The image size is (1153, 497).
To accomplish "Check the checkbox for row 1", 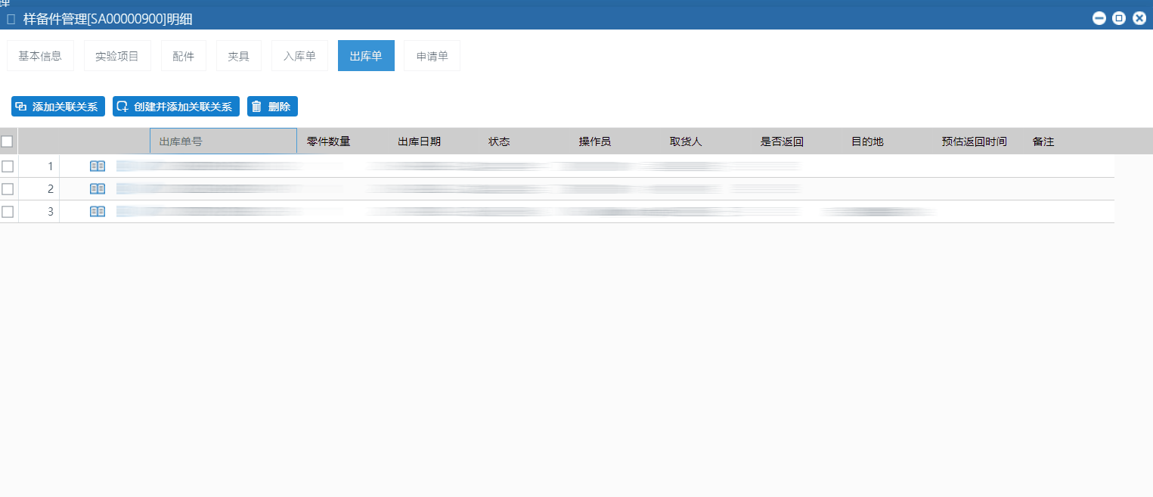I will tap(8, 166).
